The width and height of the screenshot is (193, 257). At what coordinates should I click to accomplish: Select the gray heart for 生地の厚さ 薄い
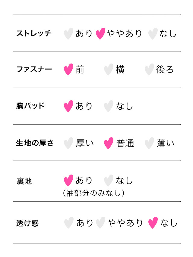149,143
